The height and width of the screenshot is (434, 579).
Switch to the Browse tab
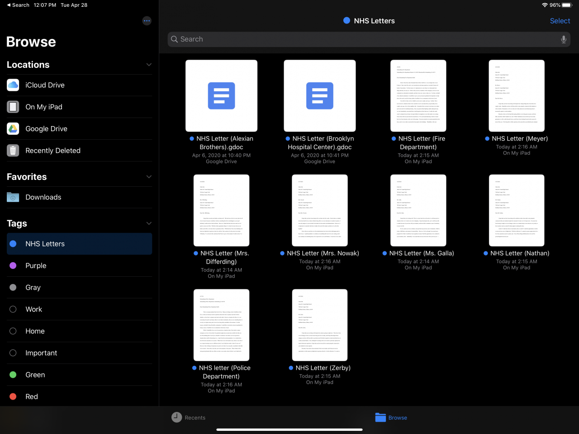pyautogui.click(x=391, y=418)
